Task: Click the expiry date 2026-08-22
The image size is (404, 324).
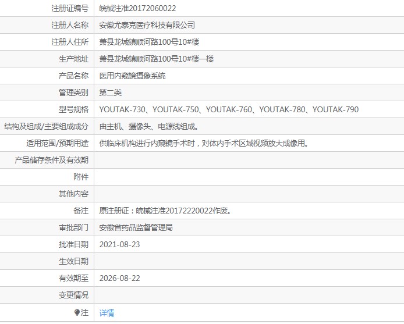Action: [119, 278]
